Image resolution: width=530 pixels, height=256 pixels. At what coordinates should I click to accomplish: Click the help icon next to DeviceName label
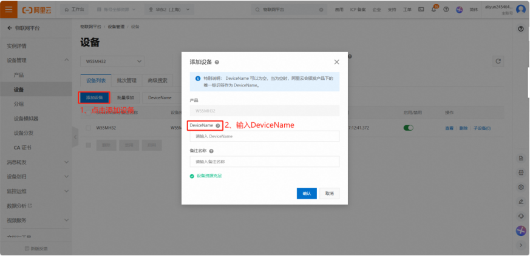(218, 126)
